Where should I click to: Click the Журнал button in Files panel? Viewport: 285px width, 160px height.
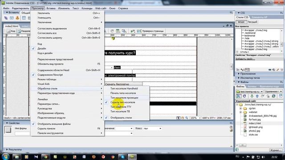[x=276, y=150]
